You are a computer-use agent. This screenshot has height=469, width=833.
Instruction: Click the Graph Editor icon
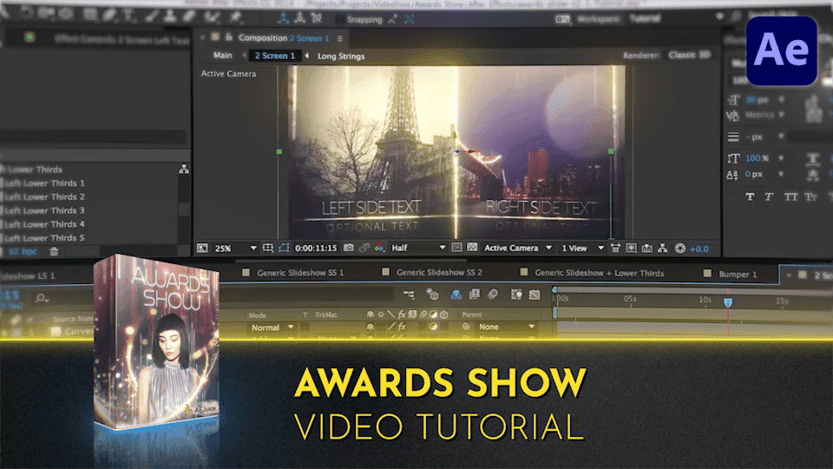coord(535,294)
